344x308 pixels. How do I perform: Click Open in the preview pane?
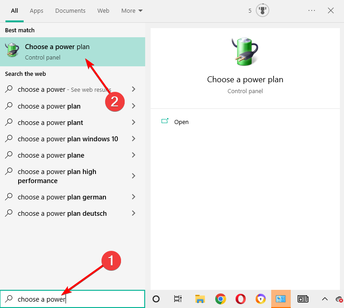(x=181, y=122)
